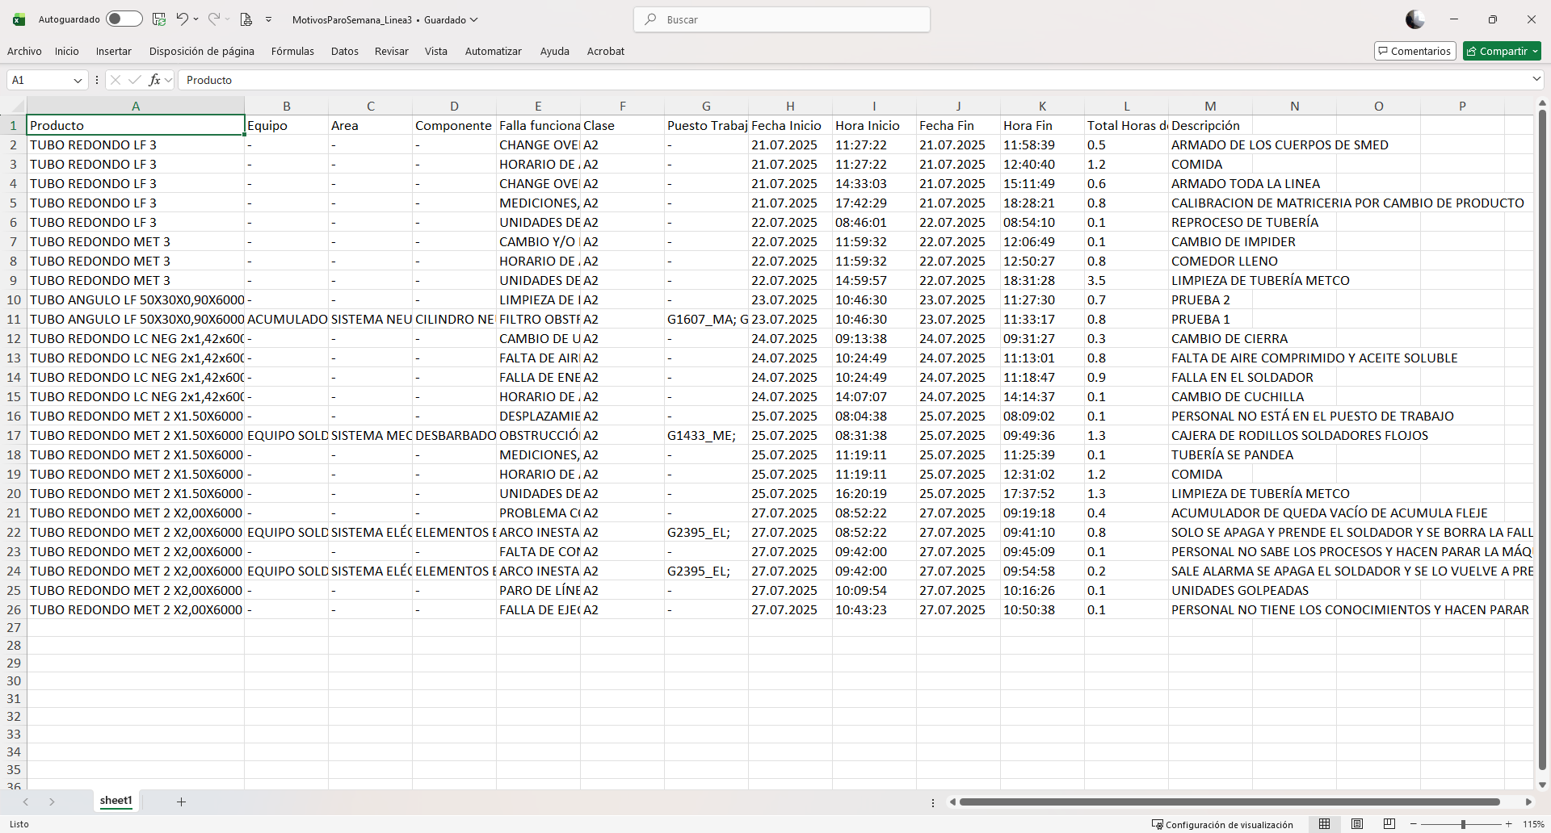Open the Name Box dropdown arrow
This screenshot has width=1551, height=833.
(x=78, y=80)
